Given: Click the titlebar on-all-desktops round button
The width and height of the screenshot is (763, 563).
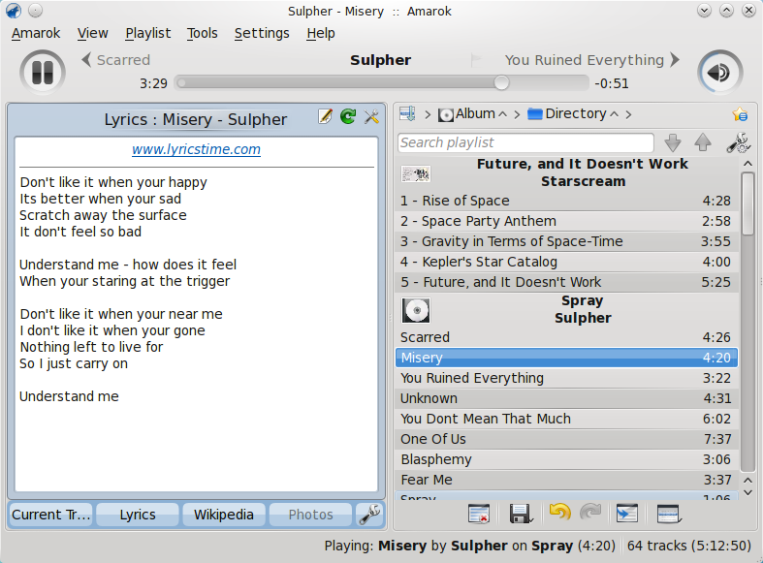Looking at the screenshot, I should (35, 11).
